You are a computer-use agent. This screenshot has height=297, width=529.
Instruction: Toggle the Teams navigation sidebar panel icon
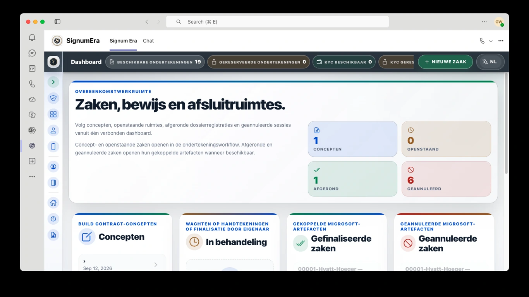(57, 22)
